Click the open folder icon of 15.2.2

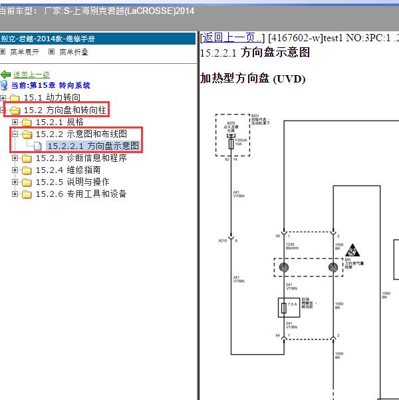pyautogui.click(x=27, y=134)
